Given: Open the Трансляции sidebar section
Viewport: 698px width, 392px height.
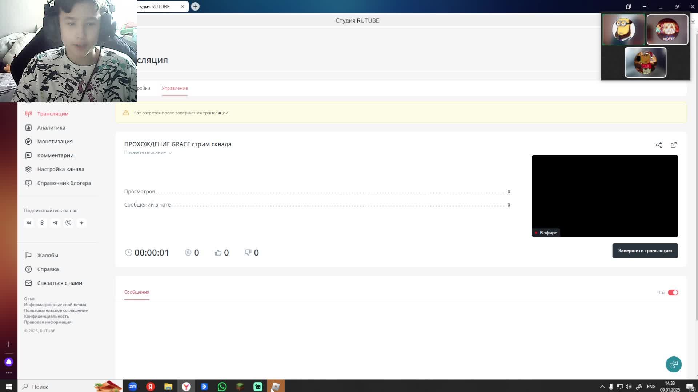Looking at the screenshot, I should pyautogui.click(x=47, y=114).
